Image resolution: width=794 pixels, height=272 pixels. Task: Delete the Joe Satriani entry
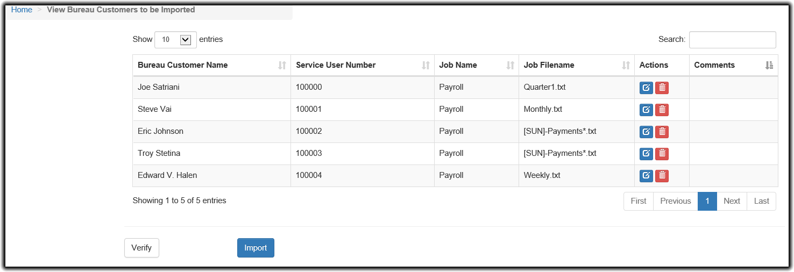[662, 88]
